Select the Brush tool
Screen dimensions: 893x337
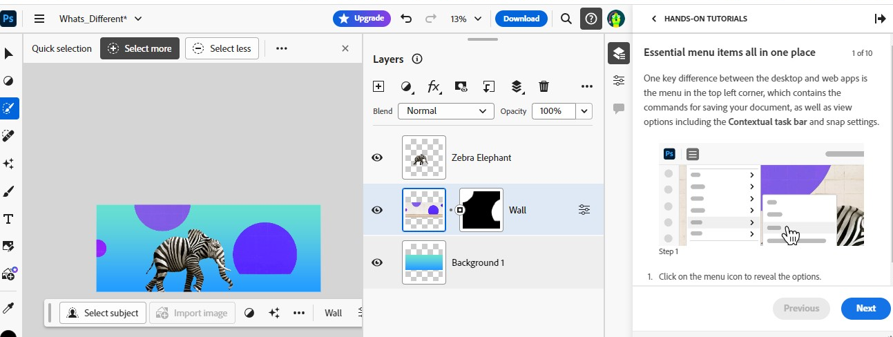(9, 191)
